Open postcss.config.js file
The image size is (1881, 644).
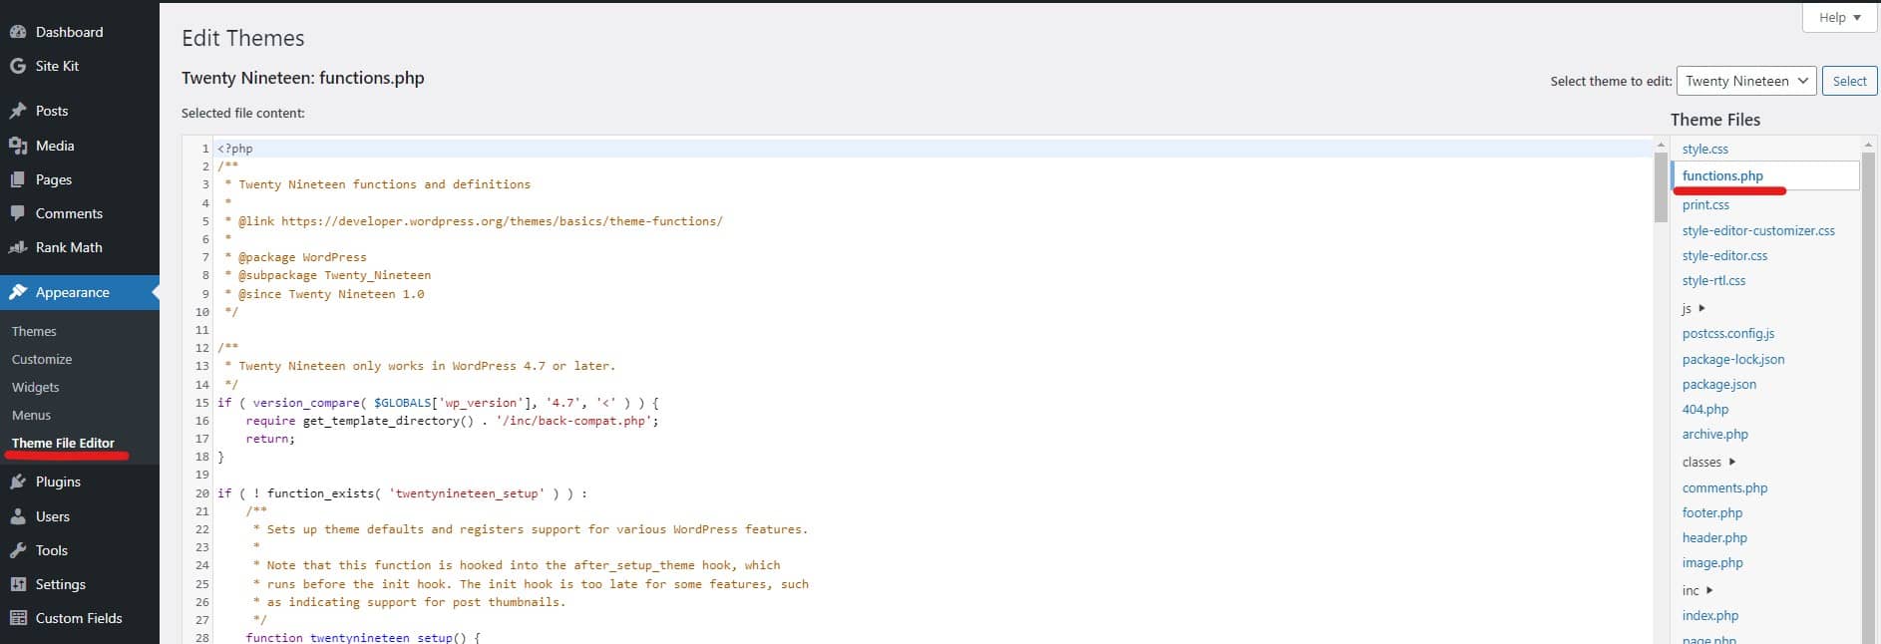point(1728,333)
